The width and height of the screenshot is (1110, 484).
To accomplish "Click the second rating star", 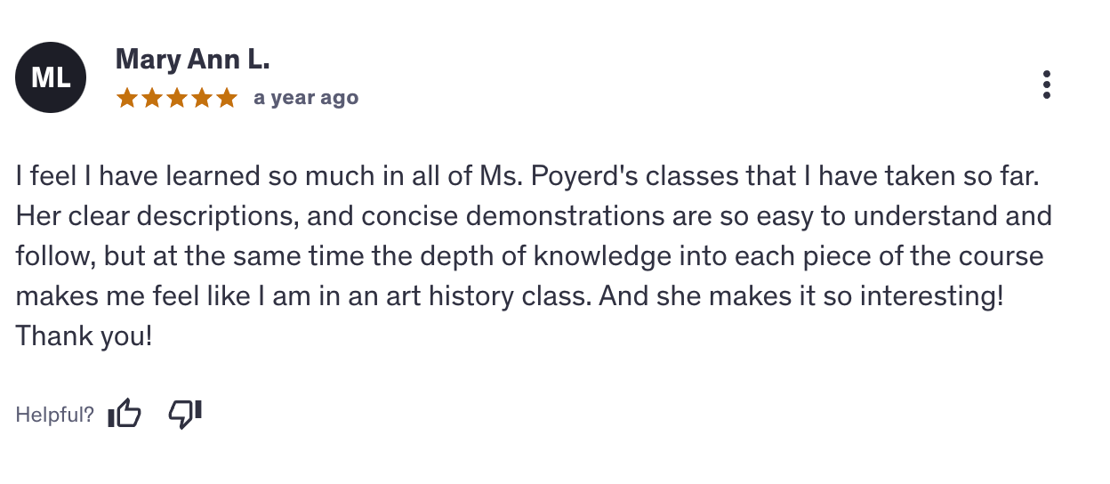I will 152,98.
